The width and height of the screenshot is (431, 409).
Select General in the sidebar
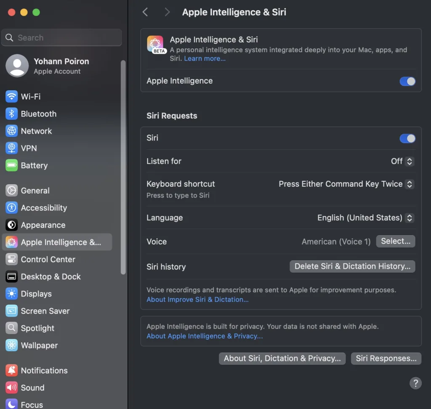57,191
